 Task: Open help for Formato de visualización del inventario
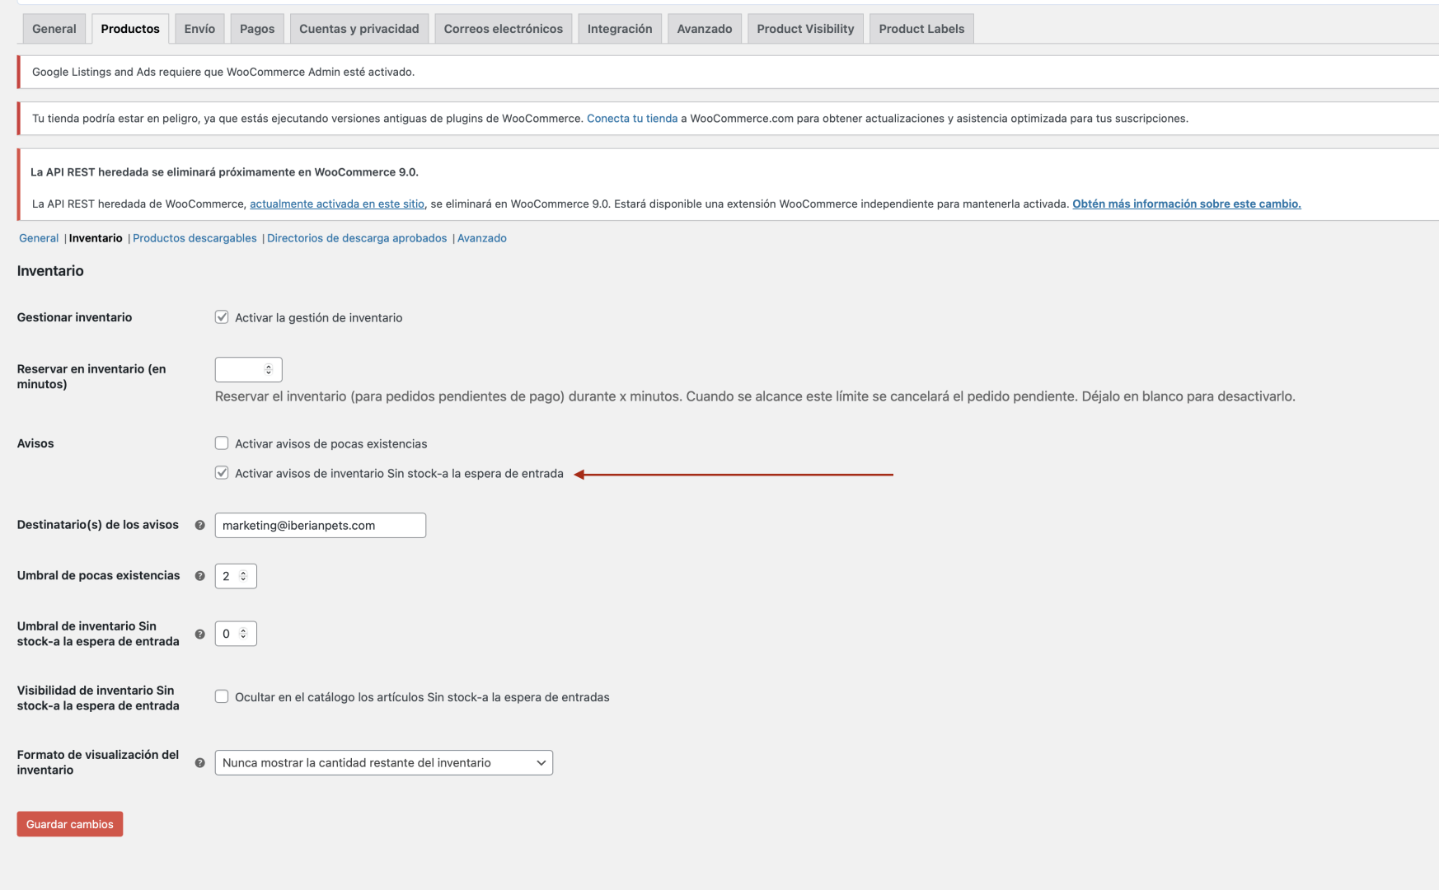(199, 763)
